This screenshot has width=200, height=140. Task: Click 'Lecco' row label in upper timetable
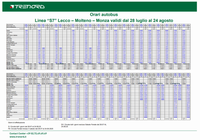tap(8, 31)
